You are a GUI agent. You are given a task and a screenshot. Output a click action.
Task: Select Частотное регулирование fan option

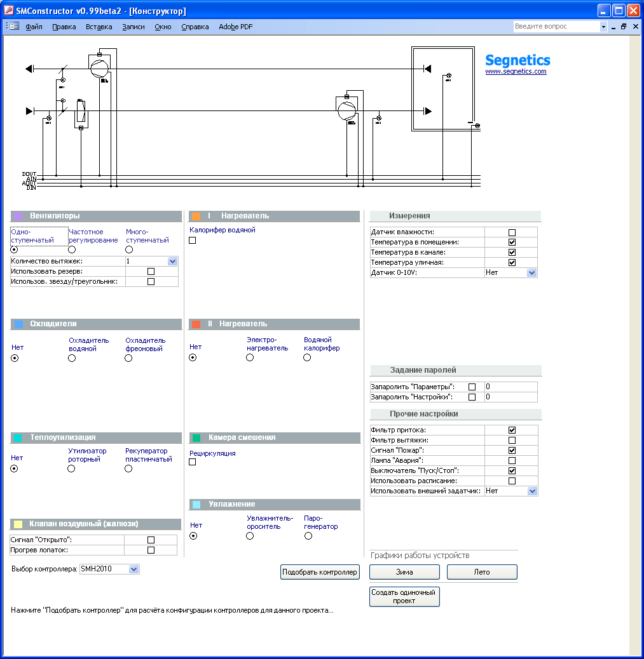pyautogui.click(x=72, y=250)
